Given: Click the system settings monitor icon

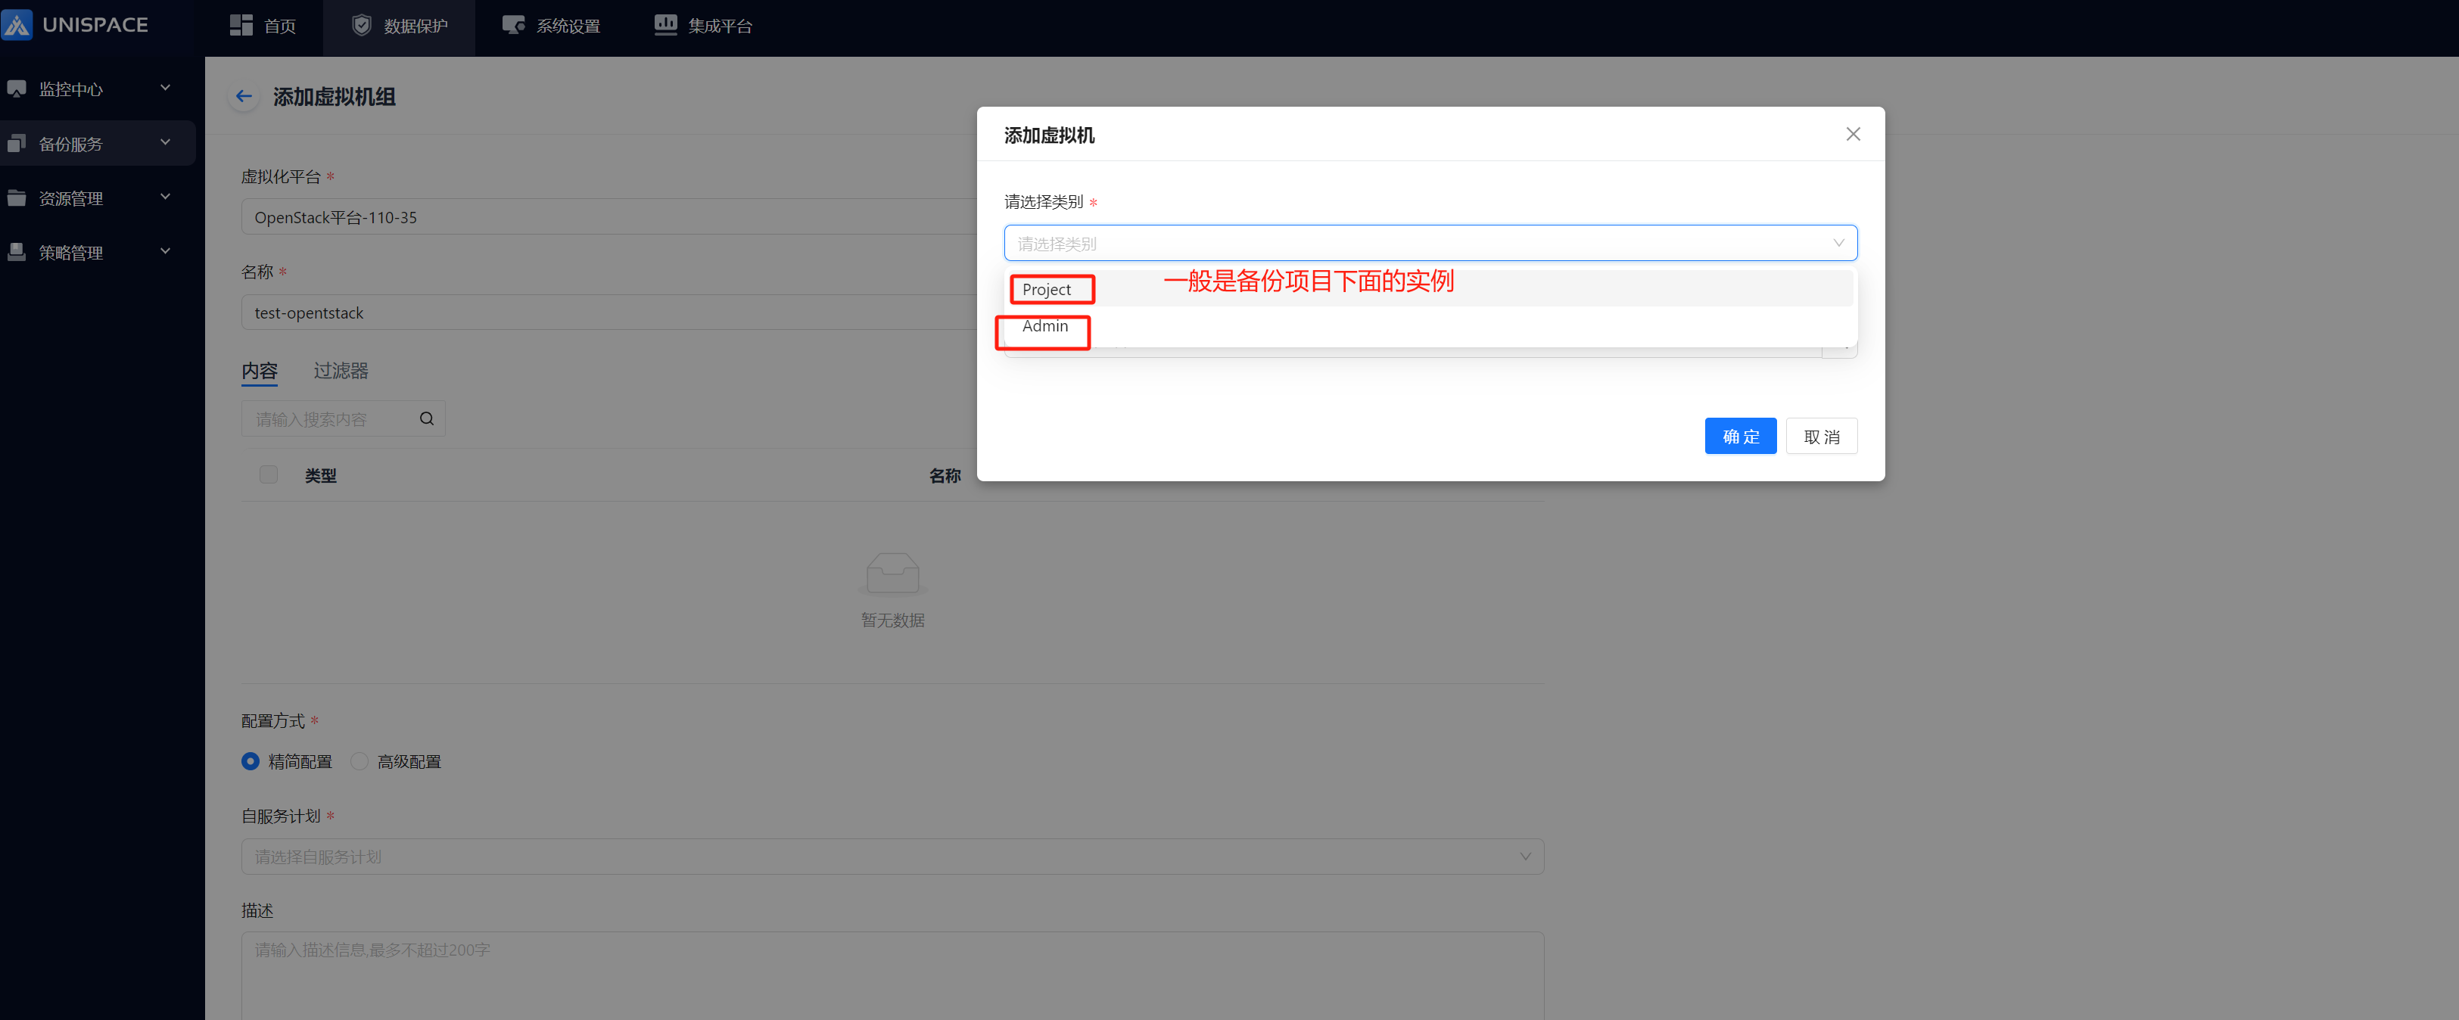Looking at the screenshot, I should coord(512,26).
